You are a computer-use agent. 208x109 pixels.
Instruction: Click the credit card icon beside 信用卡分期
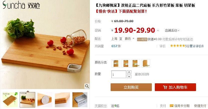point(172,106)
